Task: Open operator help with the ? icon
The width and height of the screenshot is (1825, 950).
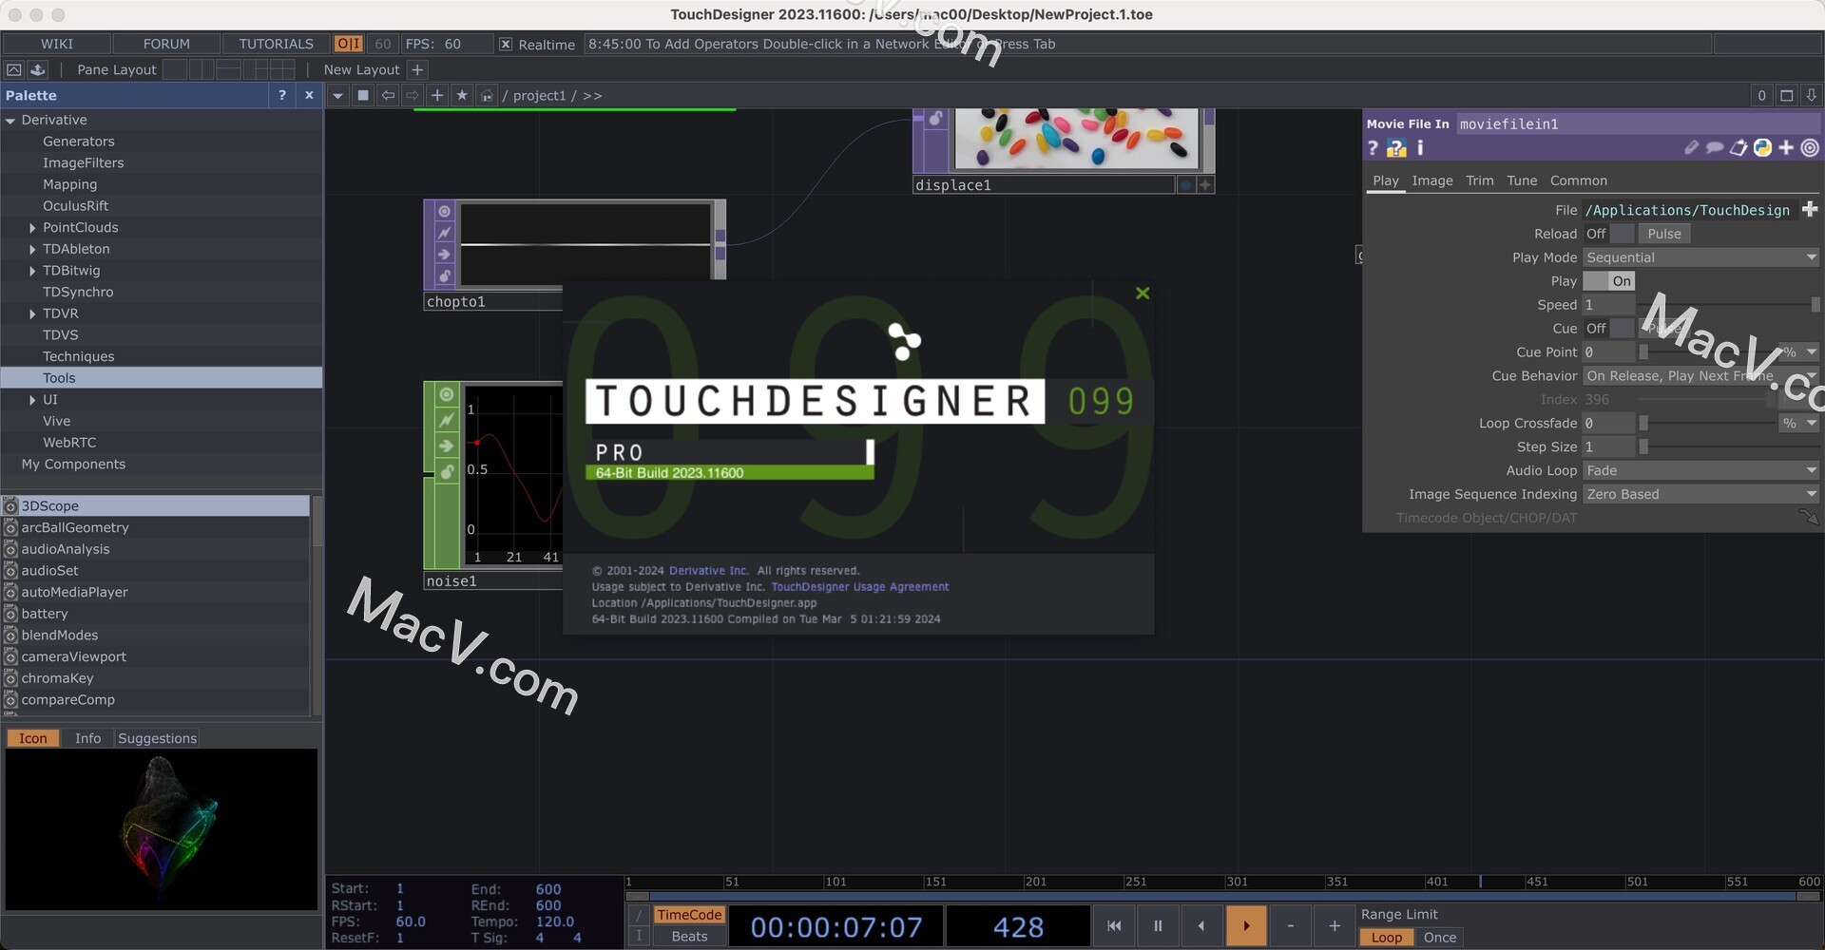Action: (x=1373, y=148)
